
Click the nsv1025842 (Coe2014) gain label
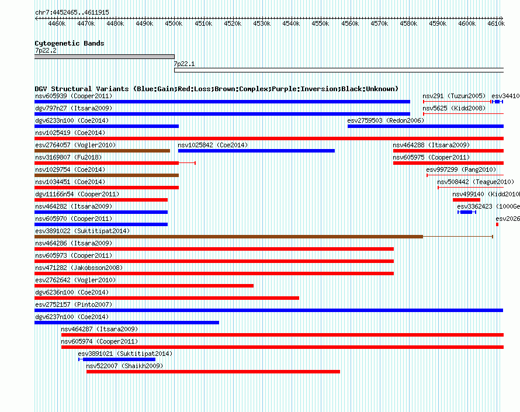click(213, 145)
